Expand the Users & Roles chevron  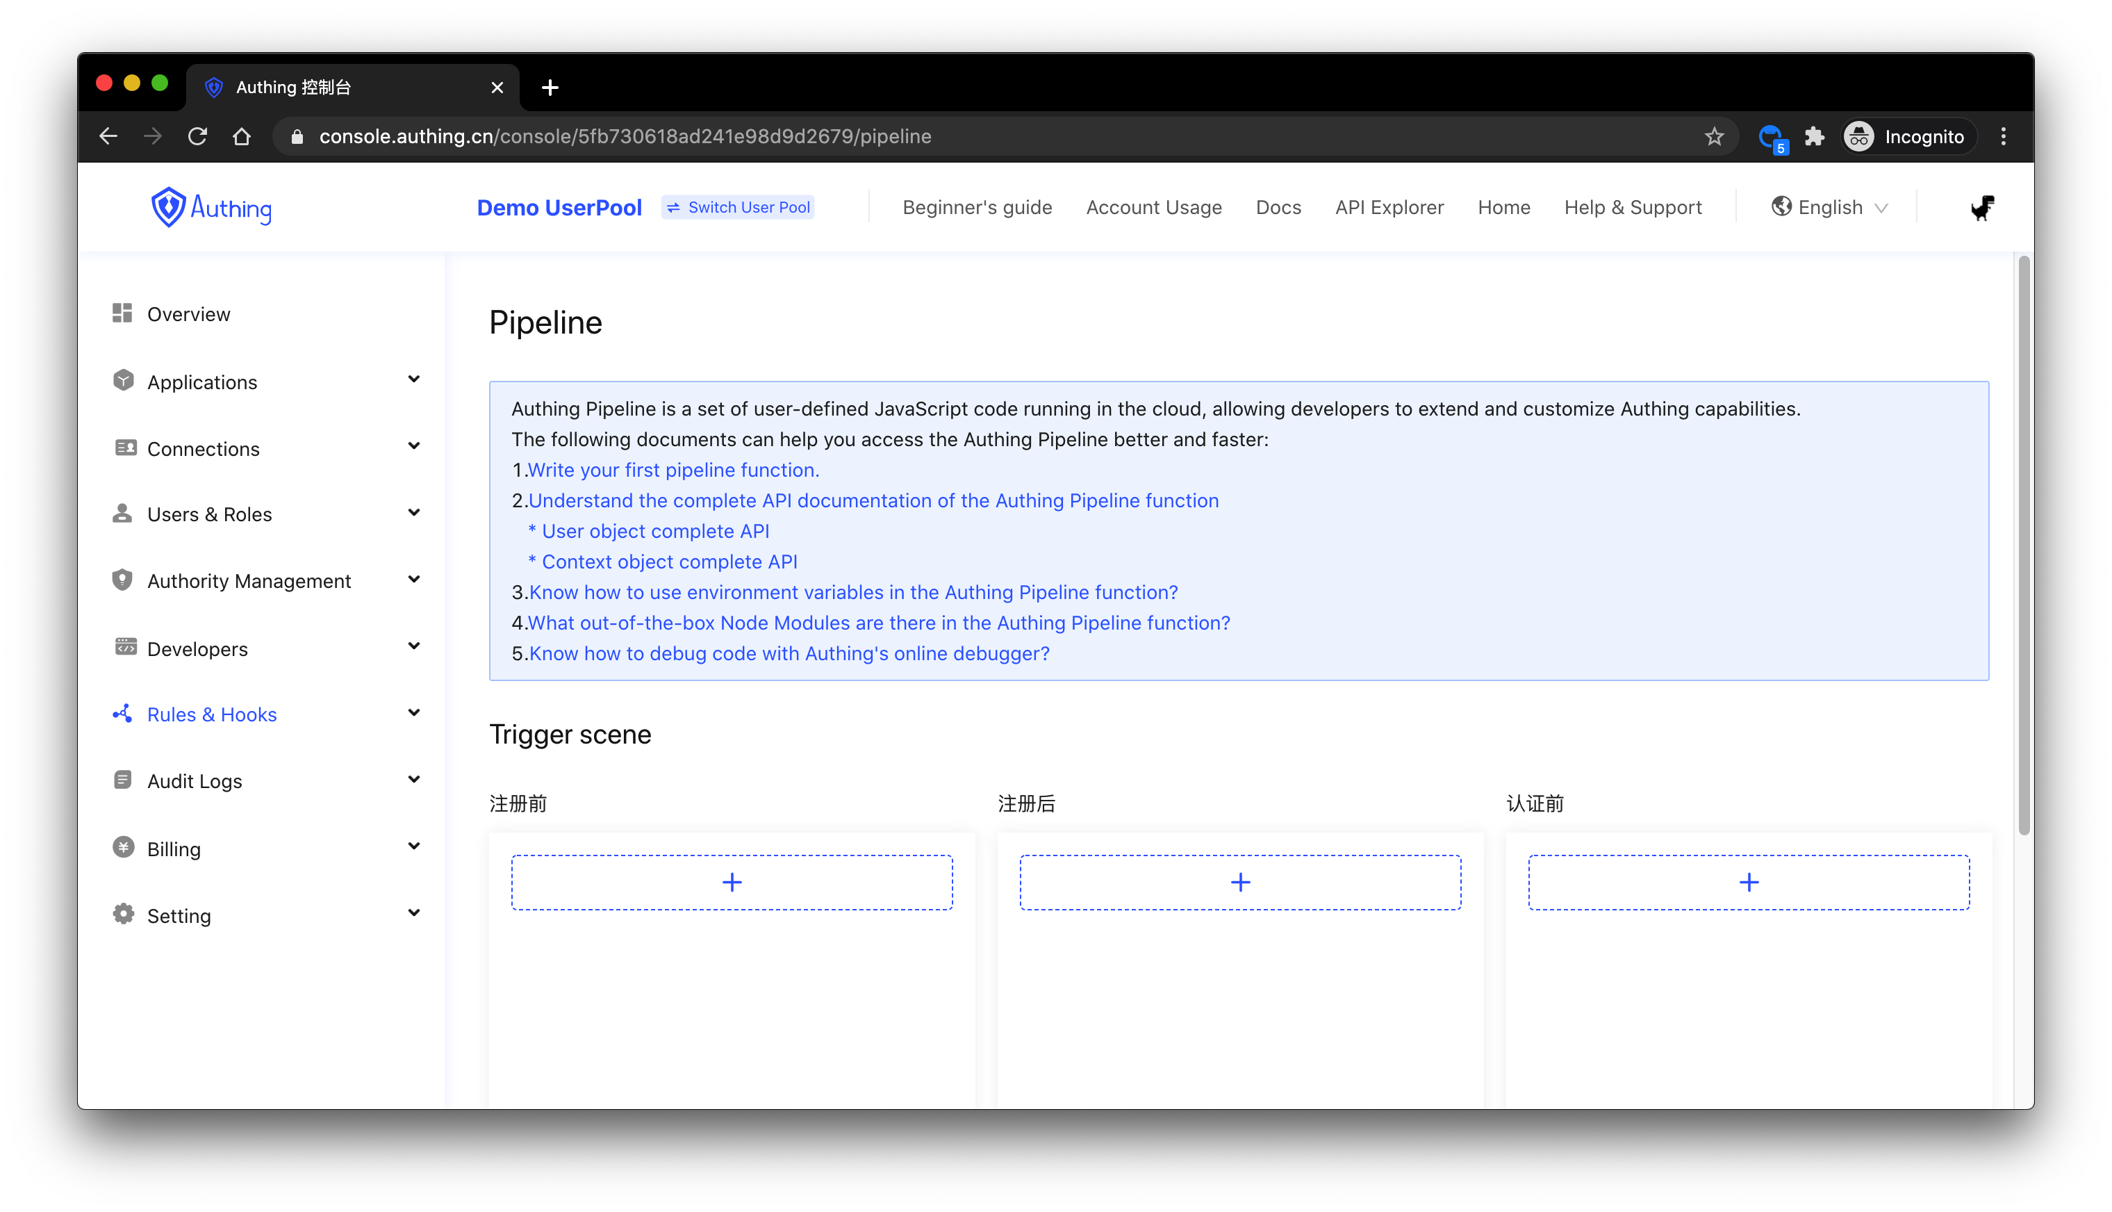(x=413, y=513)
